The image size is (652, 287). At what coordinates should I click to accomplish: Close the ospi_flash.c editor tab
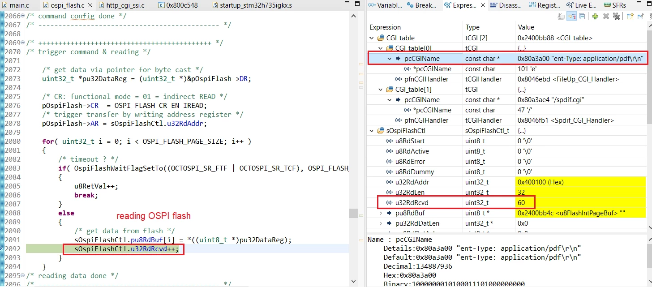coord(90,5)
